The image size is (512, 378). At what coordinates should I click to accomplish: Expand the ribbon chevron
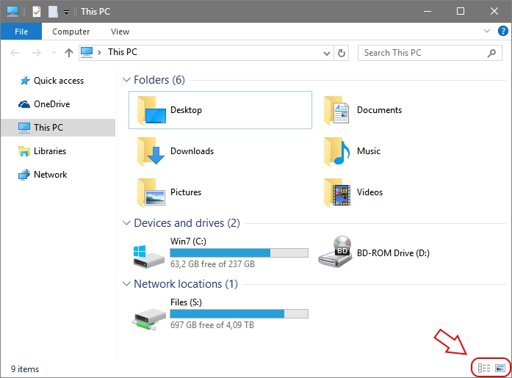tap(487, 31)
